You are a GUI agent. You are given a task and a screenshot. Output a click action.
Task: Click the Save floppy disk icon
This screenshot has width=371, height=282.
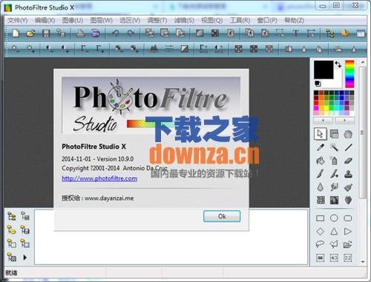point(46,33)
